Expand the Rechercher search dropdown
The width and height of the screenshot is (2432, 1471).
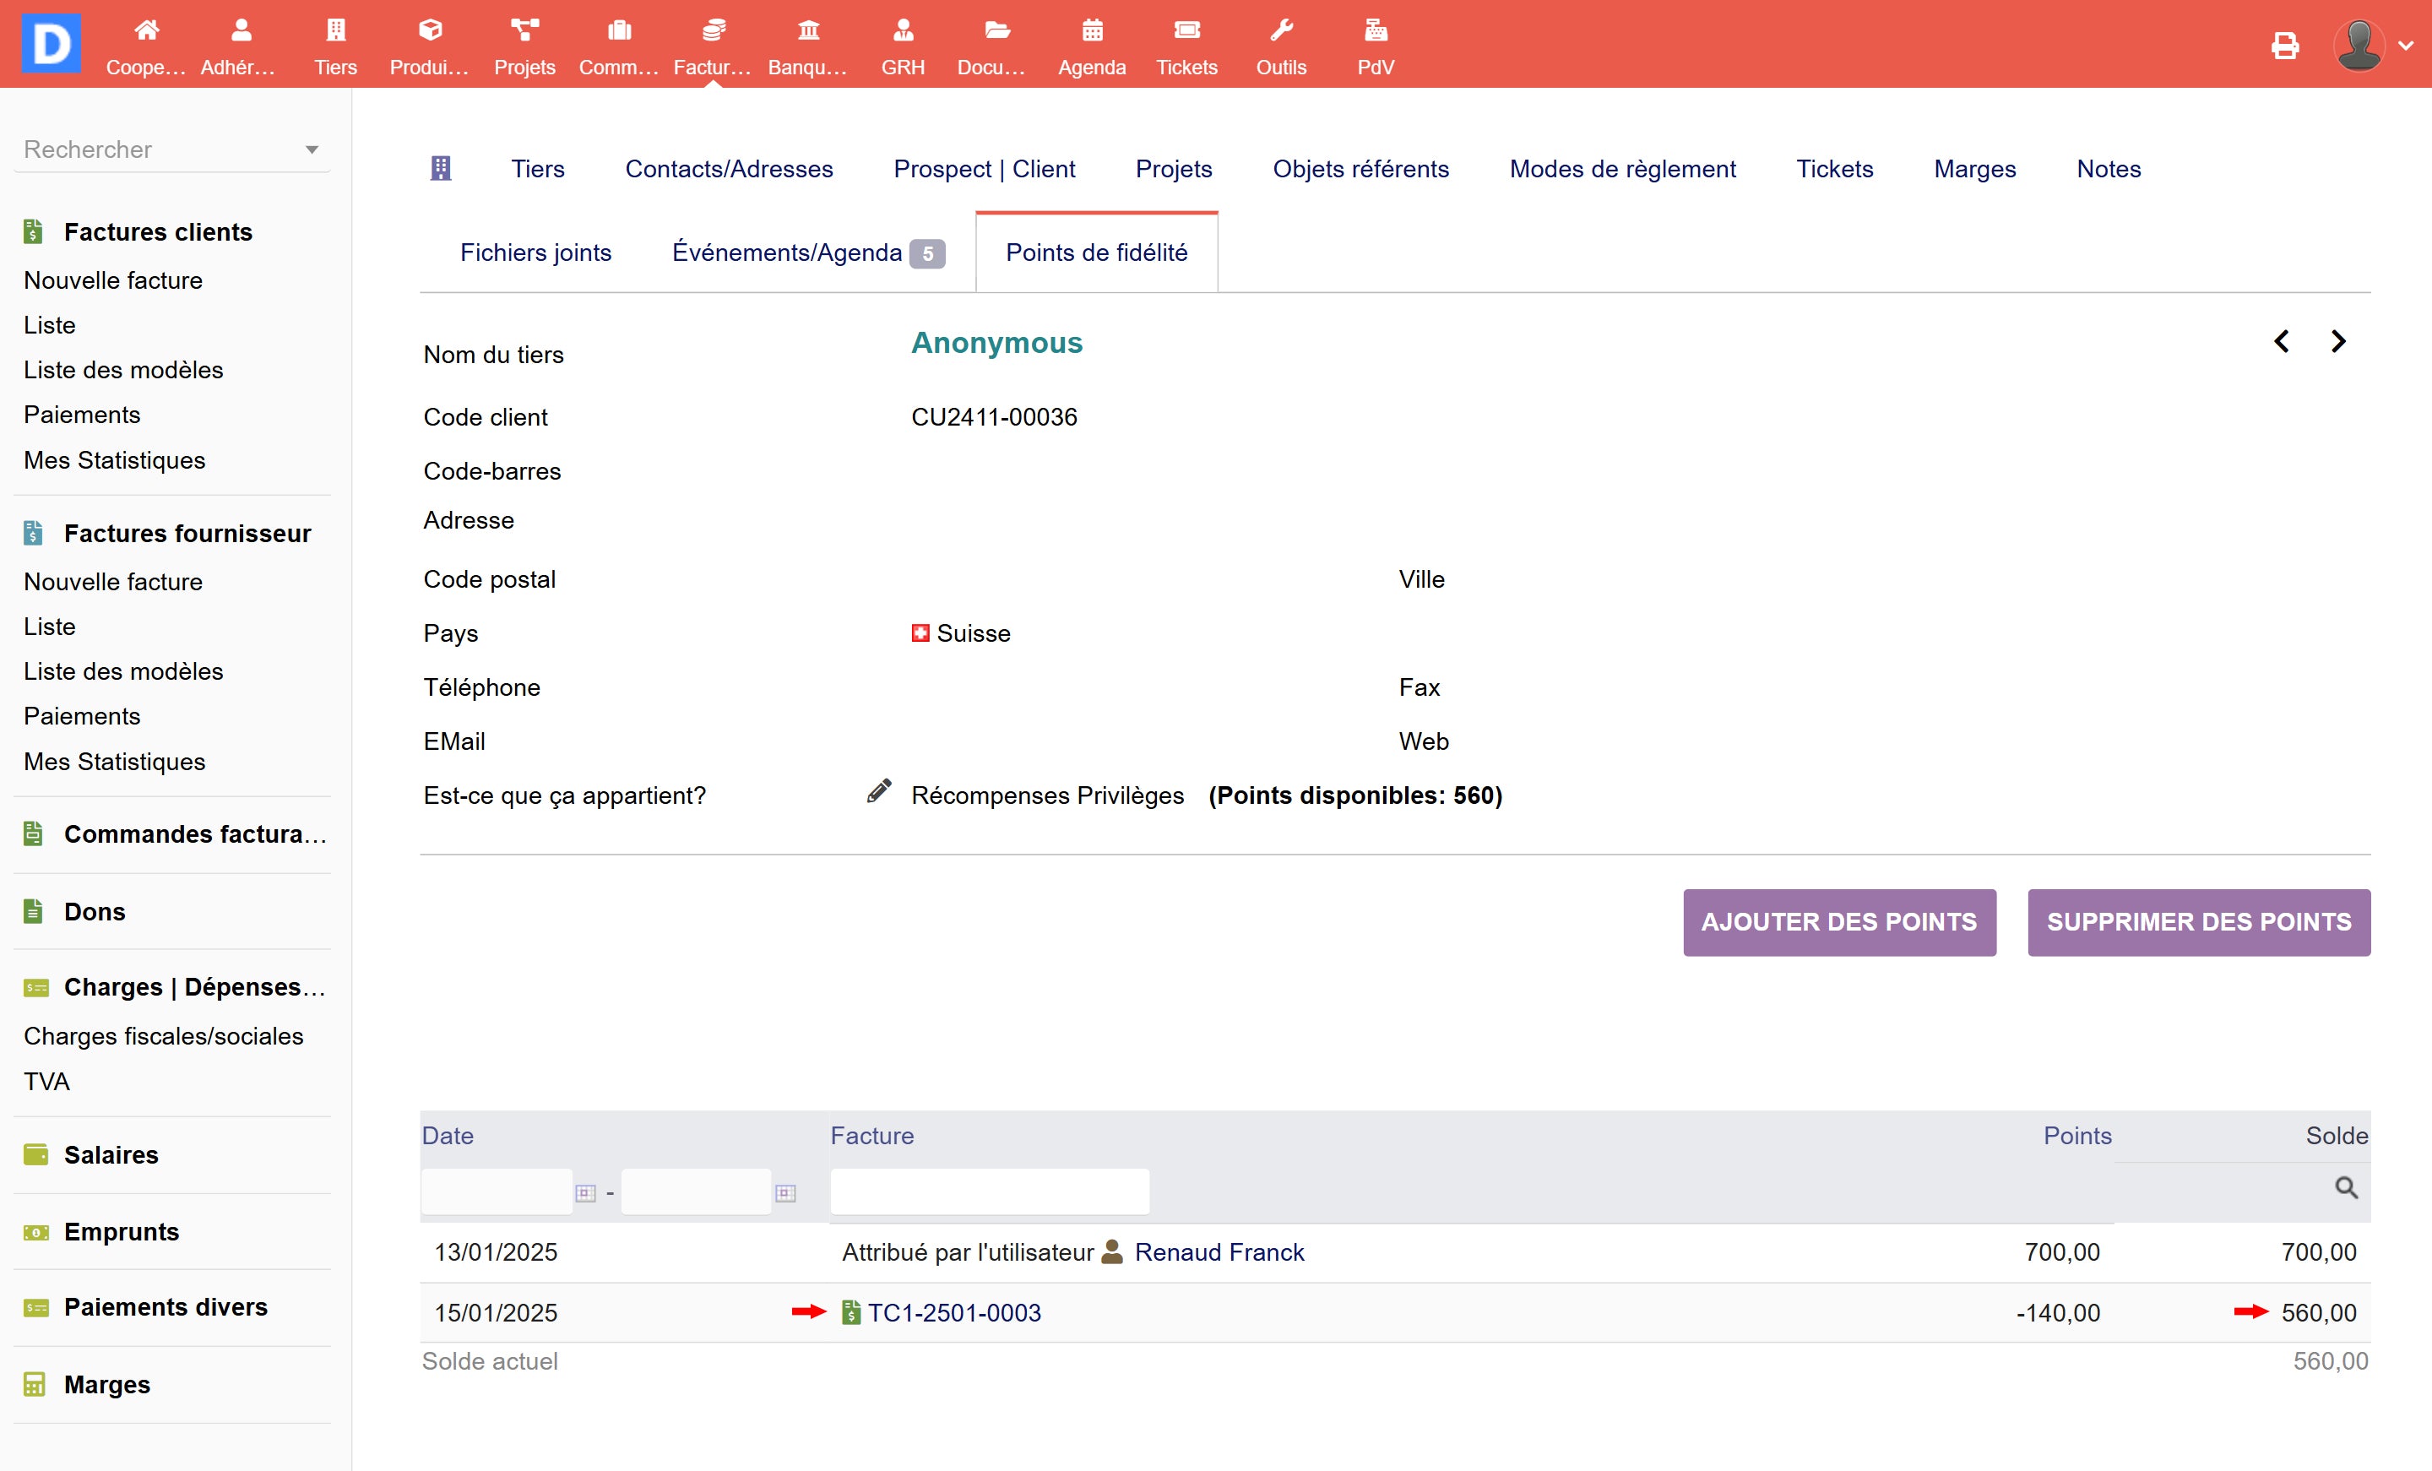click(x=312, y=150)
